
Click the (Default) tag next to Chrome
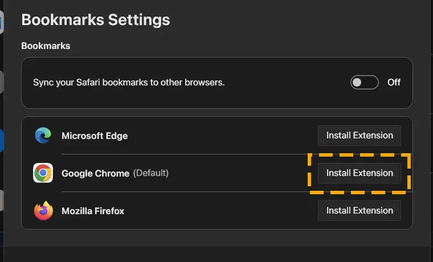tap(151, 173)
